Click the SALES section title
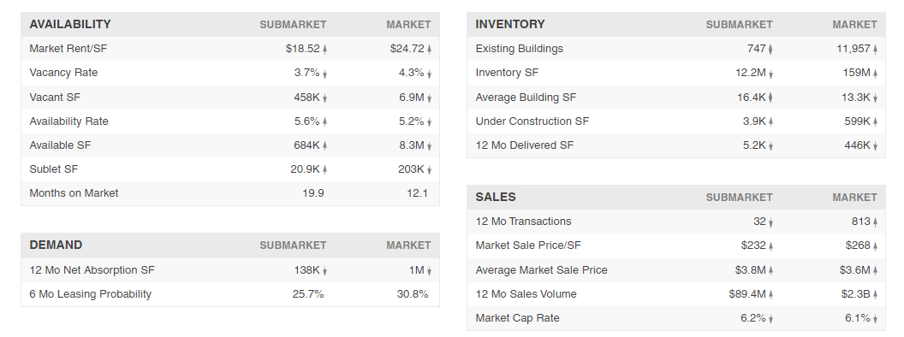904x337 pixels. tap(496, 197)
